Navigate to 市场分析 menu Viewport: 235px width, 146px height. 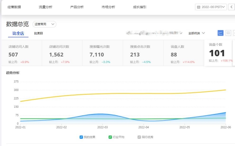[x=108, y=7]
